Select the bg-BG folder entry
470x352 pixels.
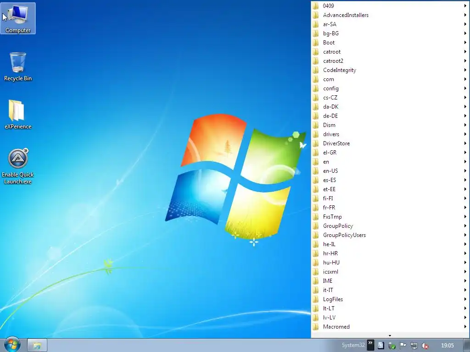point(390,33)
